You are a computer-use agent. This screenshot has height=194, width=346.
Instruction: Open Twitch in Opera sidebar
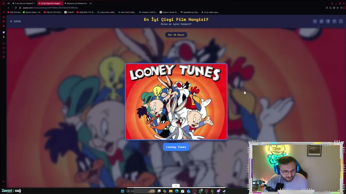(x=4, y=32)
